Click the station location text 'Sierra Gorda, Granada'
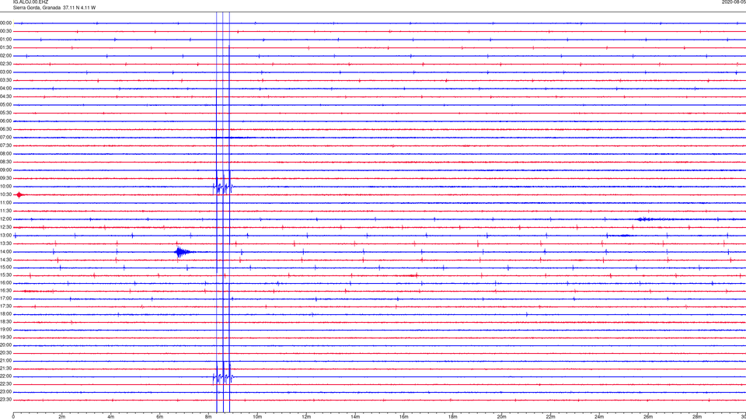This screenshot has width=746, height=420. click(x=37, y=8)
